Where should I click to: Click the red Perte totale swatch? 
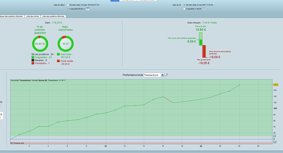pos(58,61)
